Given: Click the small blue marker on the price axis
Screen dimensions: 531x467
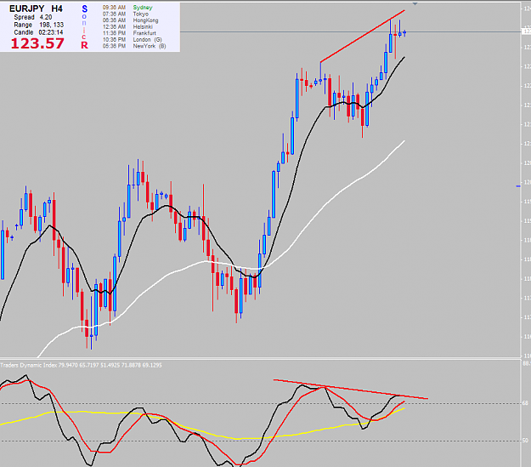Looking at the screenshot, I should click(518, 186).
